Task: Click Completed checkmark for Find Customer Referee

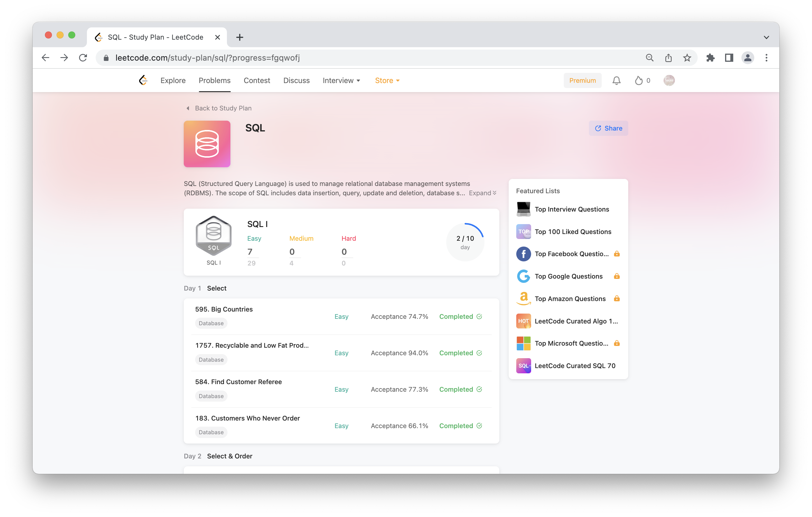Action: click(479, 389)
